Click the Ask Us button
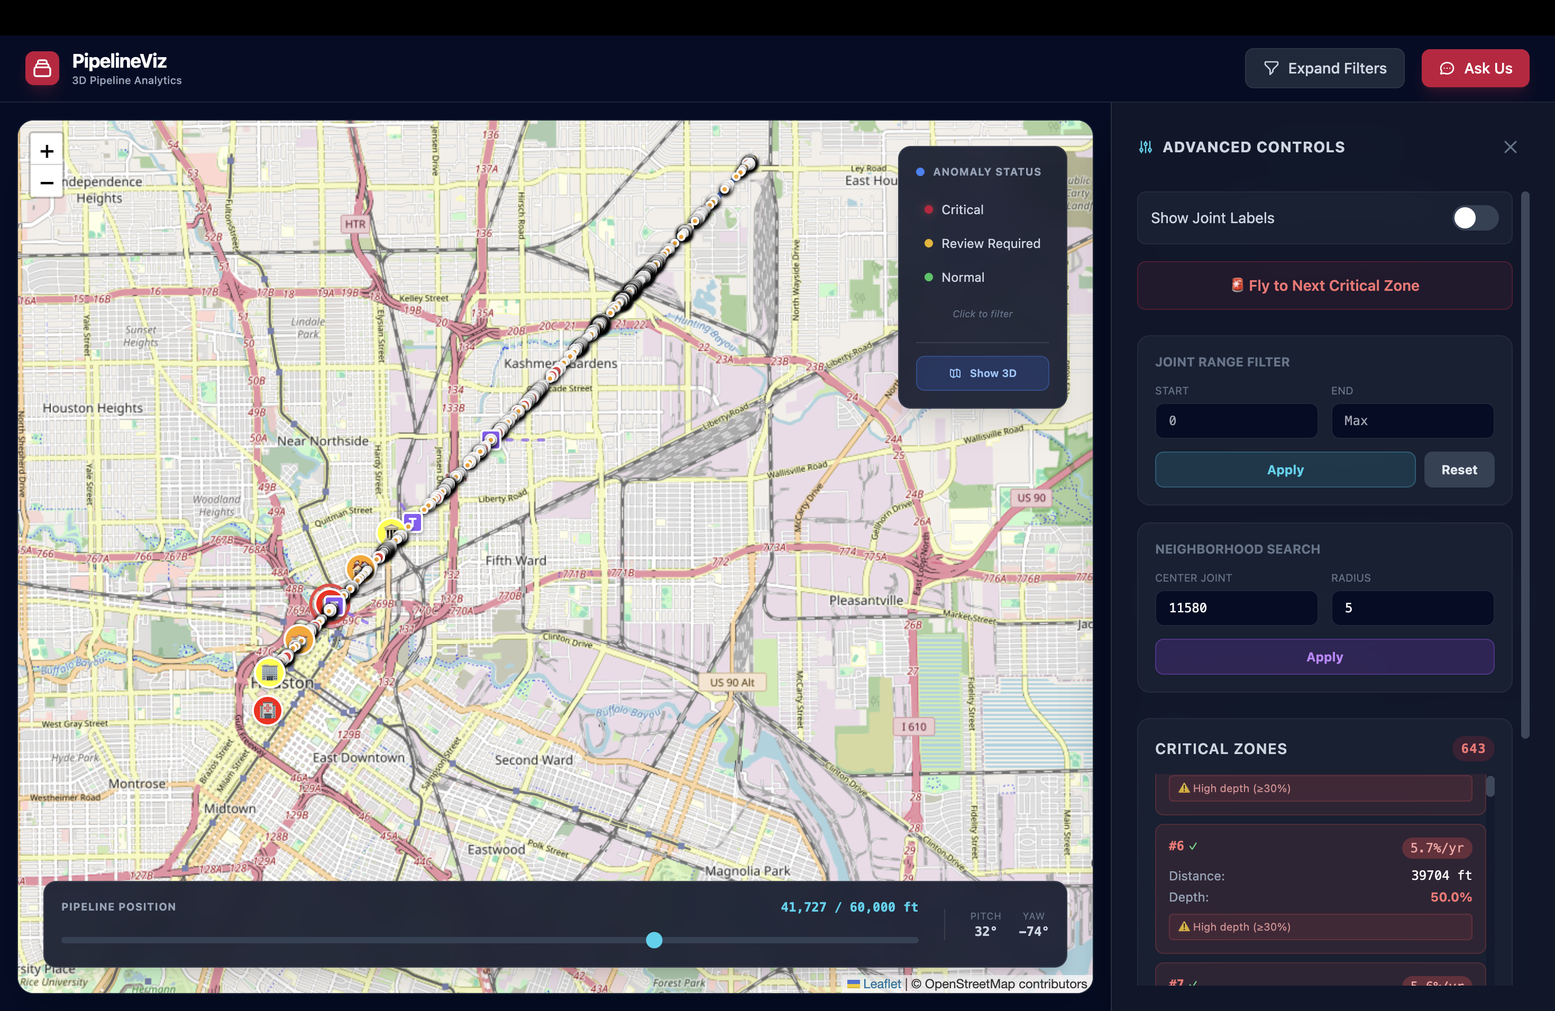The image size is (1555, 1011). click(x=1475, y=68)
